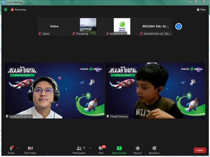Turn on camera with Start Video
Image resolution: width=210 pixels, height=157 pixels.
click(x=30, y=148)
